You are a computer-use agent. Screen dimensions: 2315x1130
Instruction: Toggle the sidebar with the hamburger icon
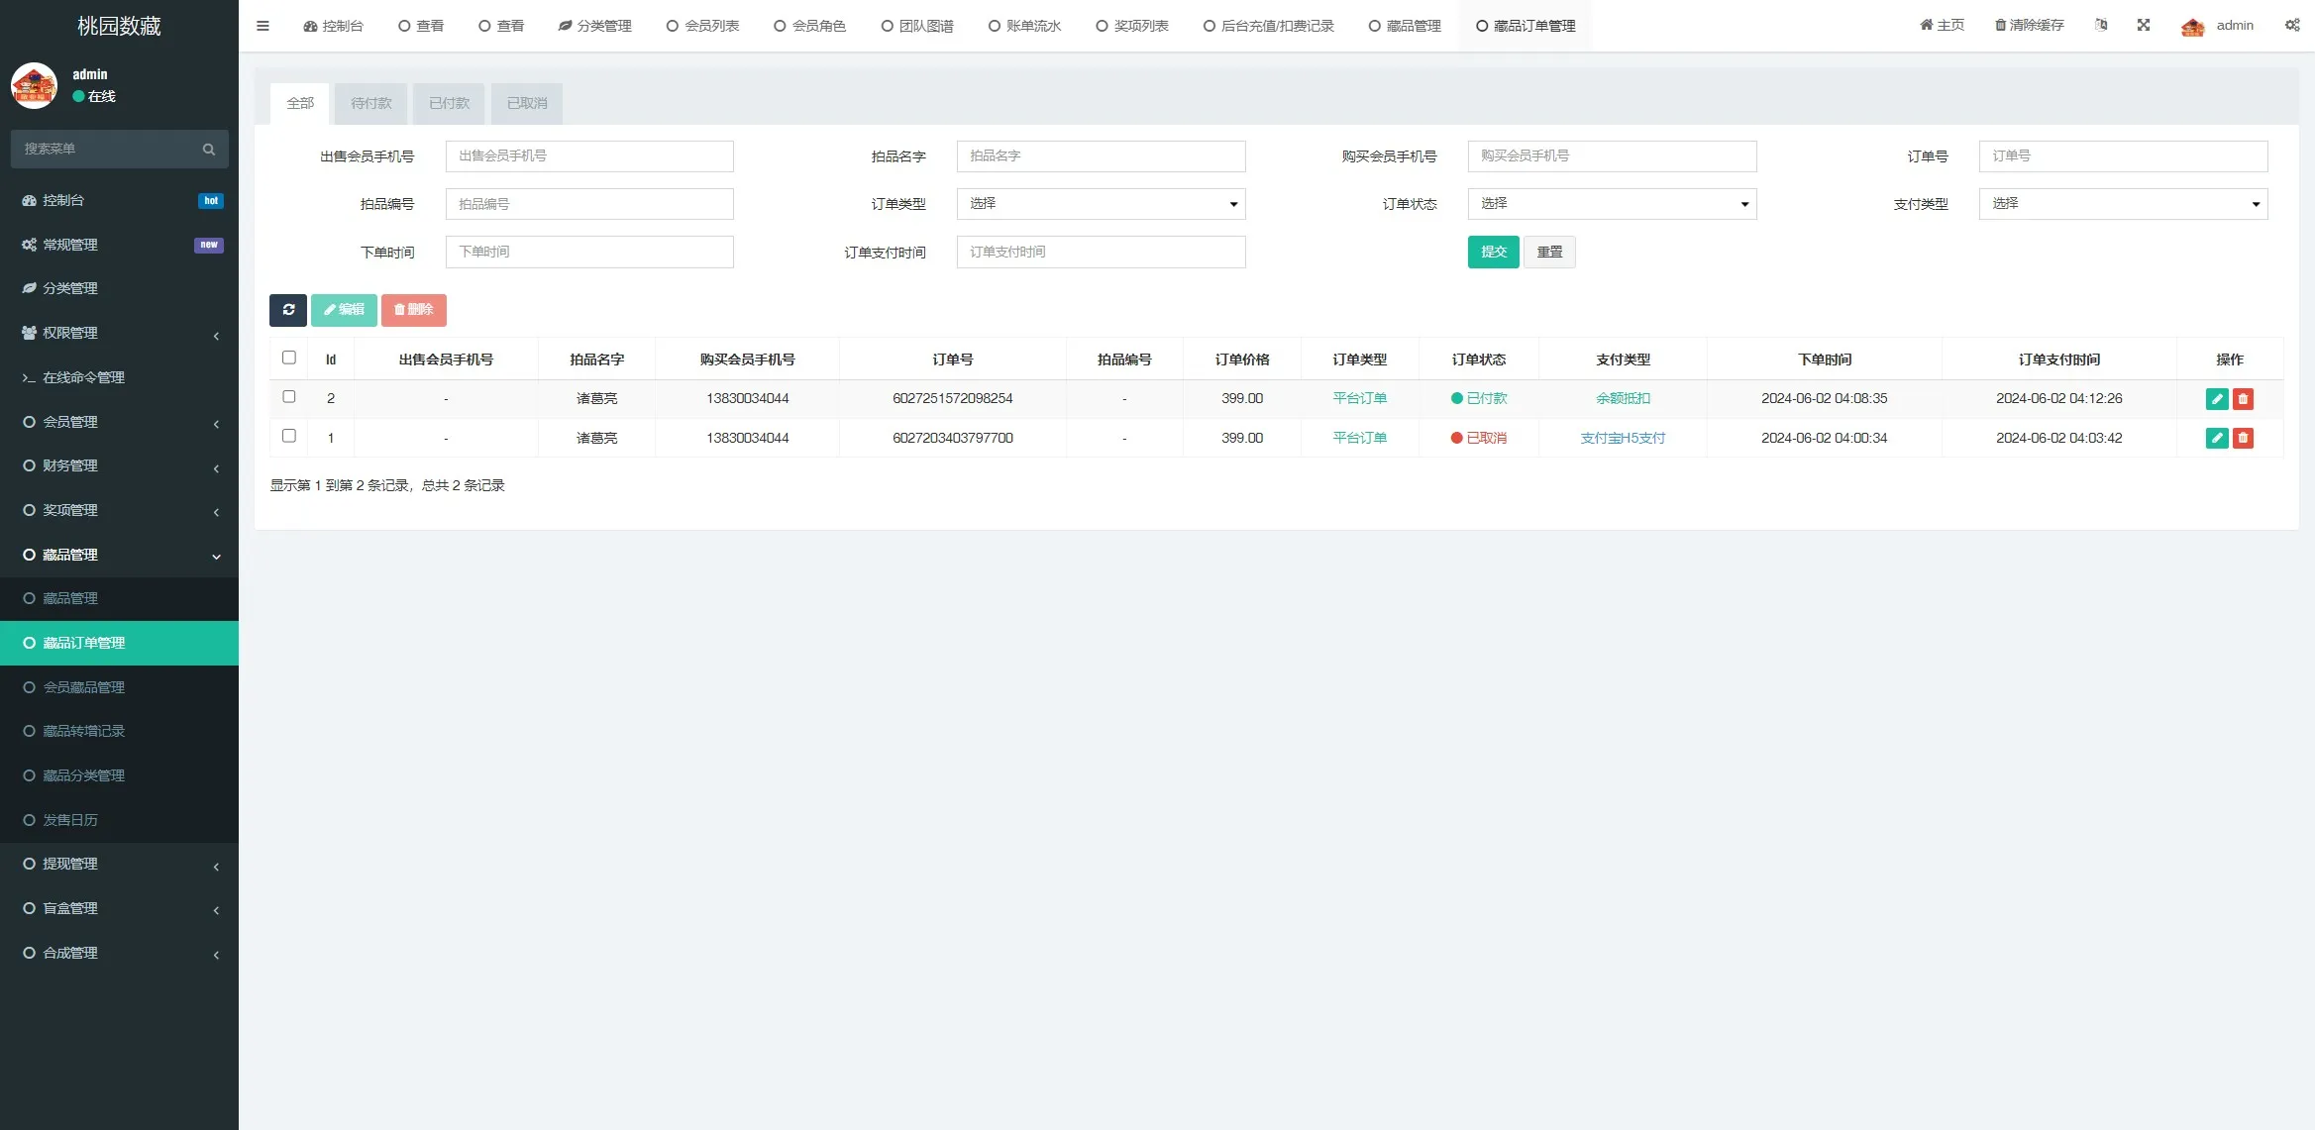tap(263, 25)
